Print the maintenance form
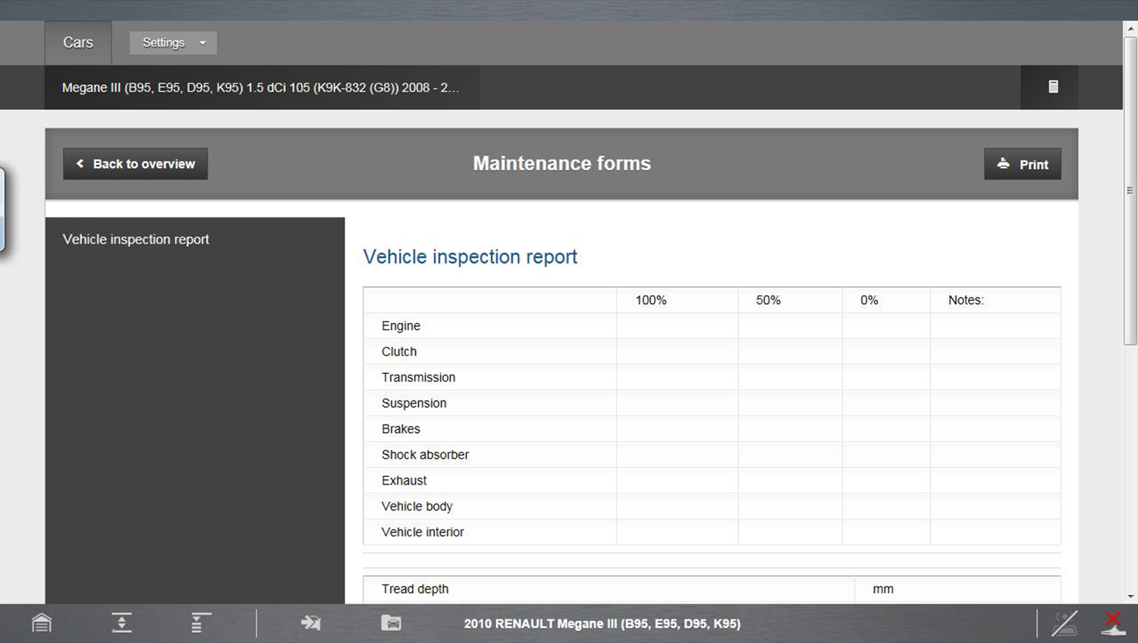This screenshot has width=1138, height=643. [1022, 164]
